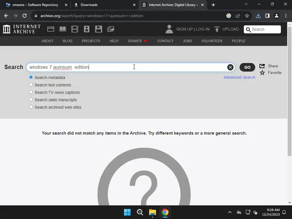Open Windows Start menu
The height and width of the screenshot is (219, 292).
pyautogui.click(x=127, y=212)
